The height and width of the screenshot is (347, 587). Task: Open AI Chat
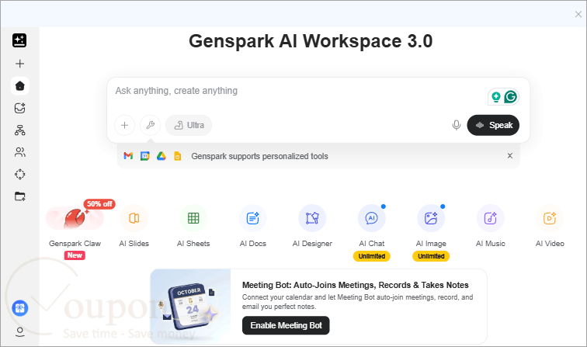[x=372, y=218]
